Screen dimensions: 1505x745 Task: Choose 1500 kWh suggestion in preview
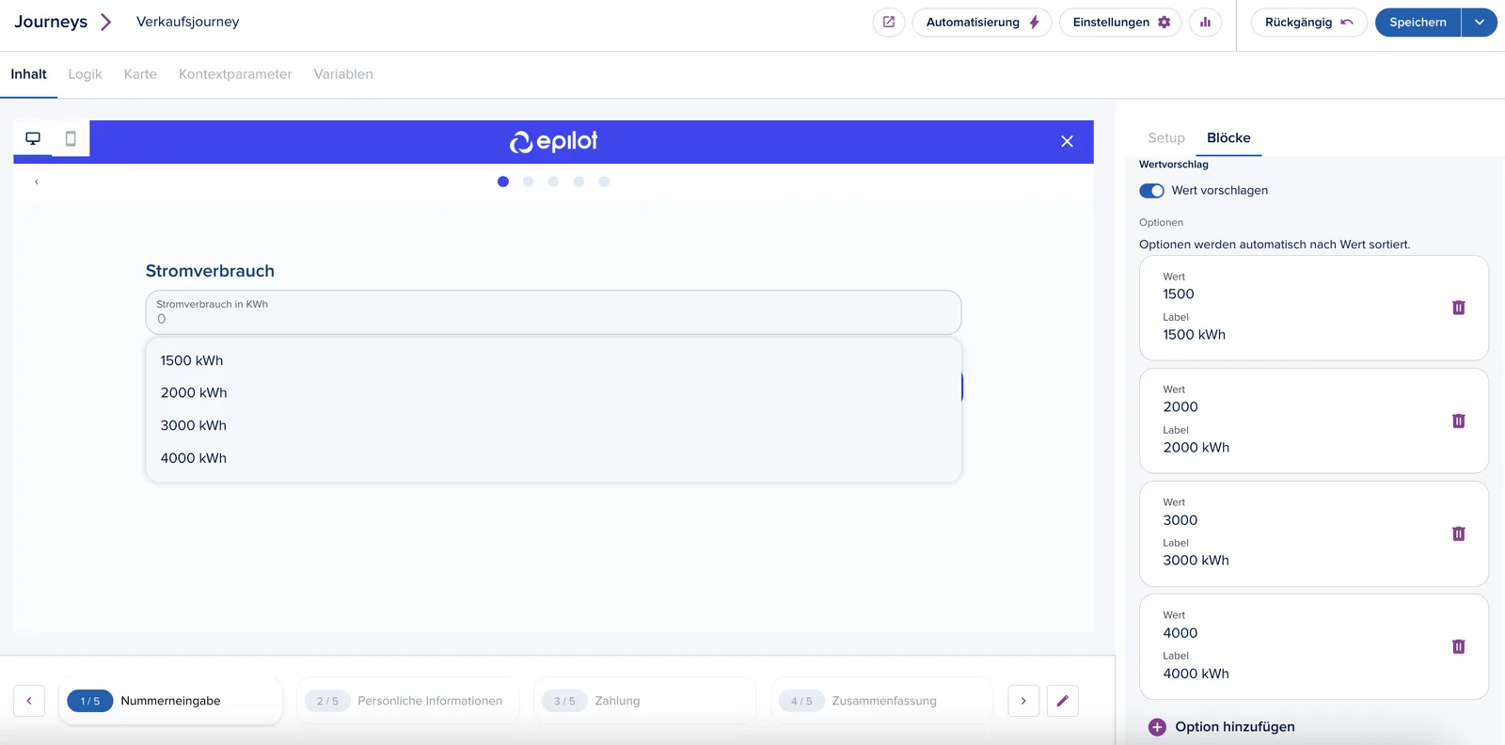pos(553,360)
